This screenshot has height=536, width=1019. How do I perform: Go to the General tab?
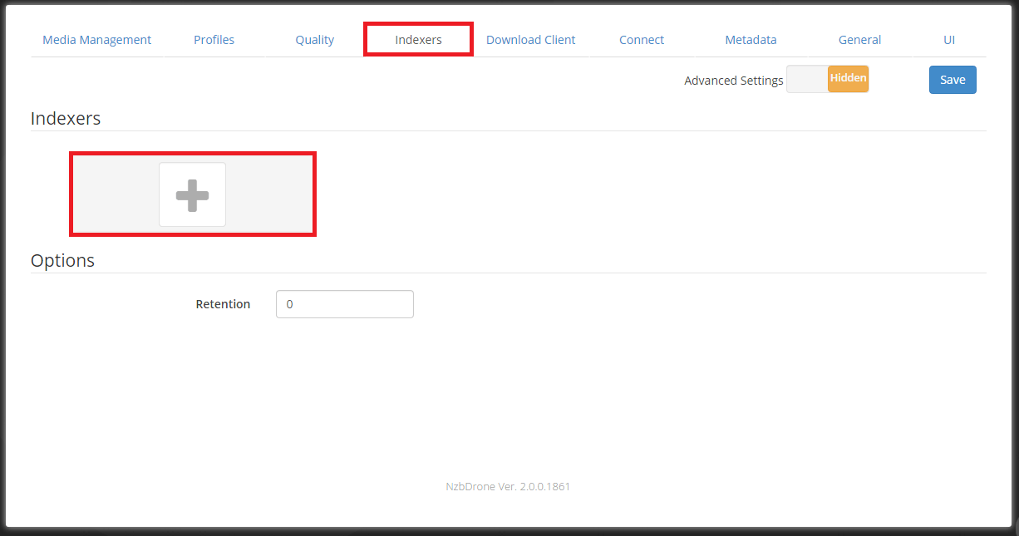click(859, 40)
